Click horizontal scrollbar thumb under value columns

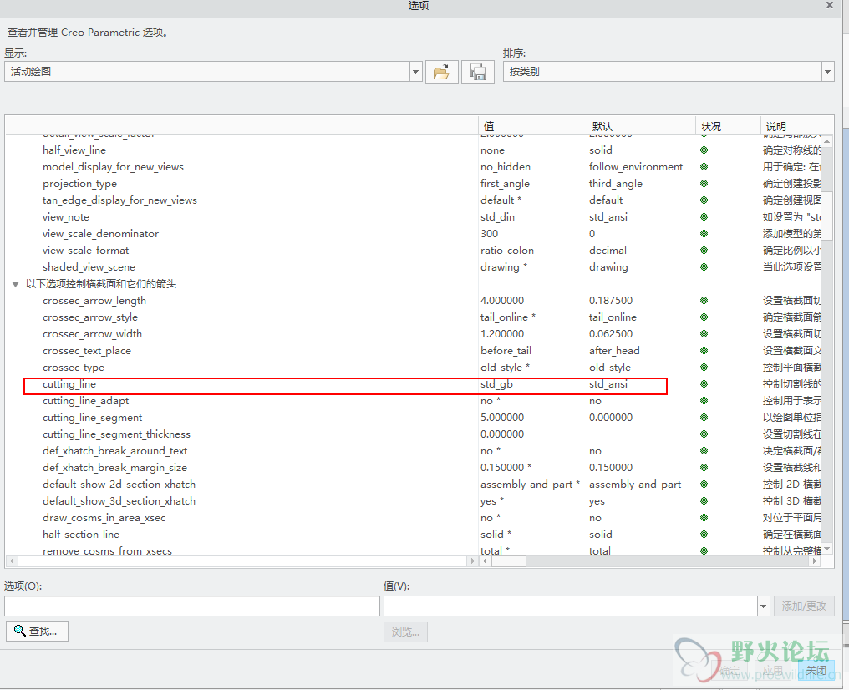[x=508, y=561]
